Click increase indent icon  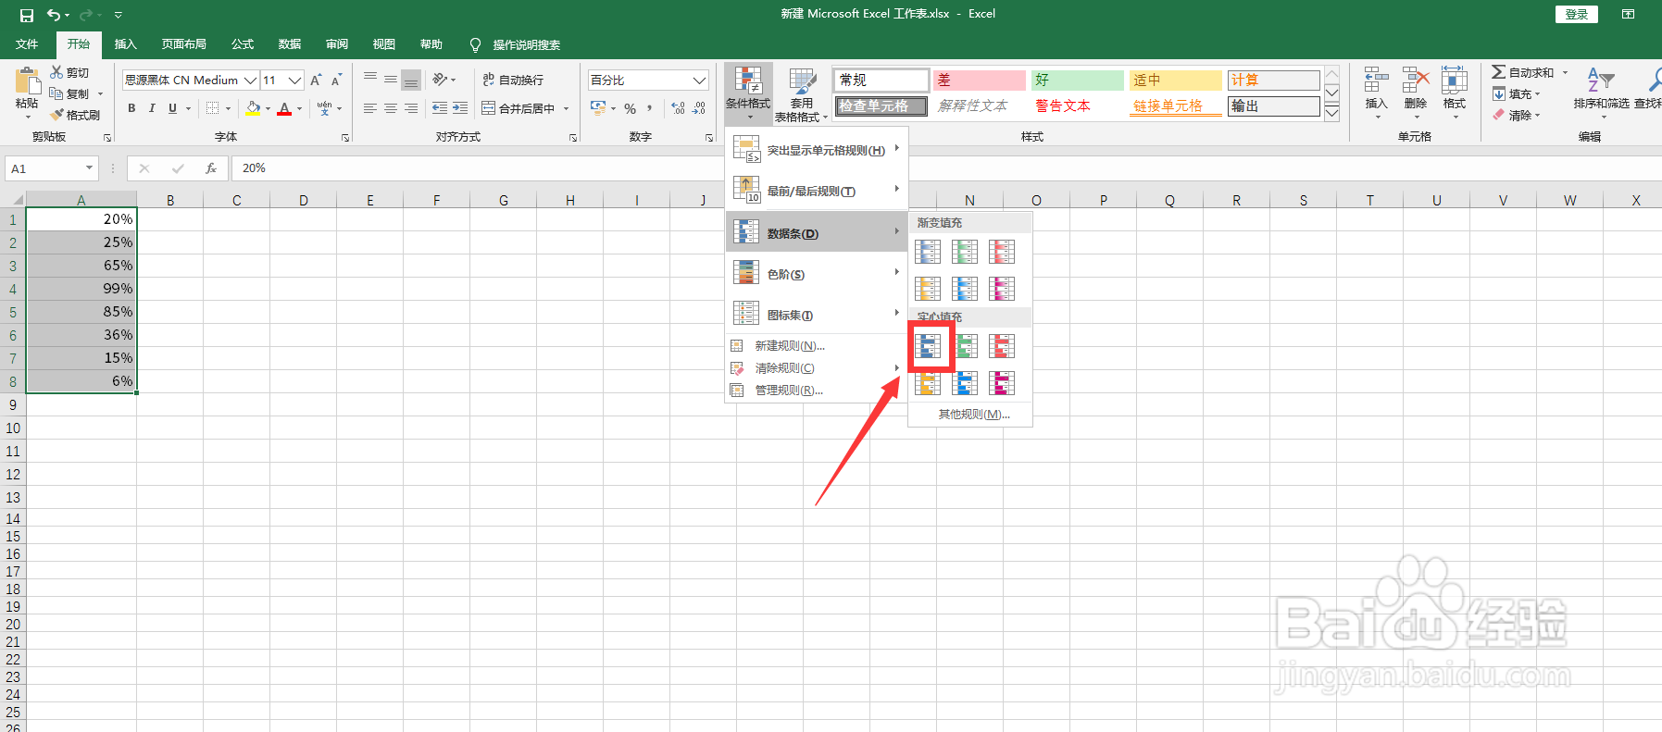(460, 108)
